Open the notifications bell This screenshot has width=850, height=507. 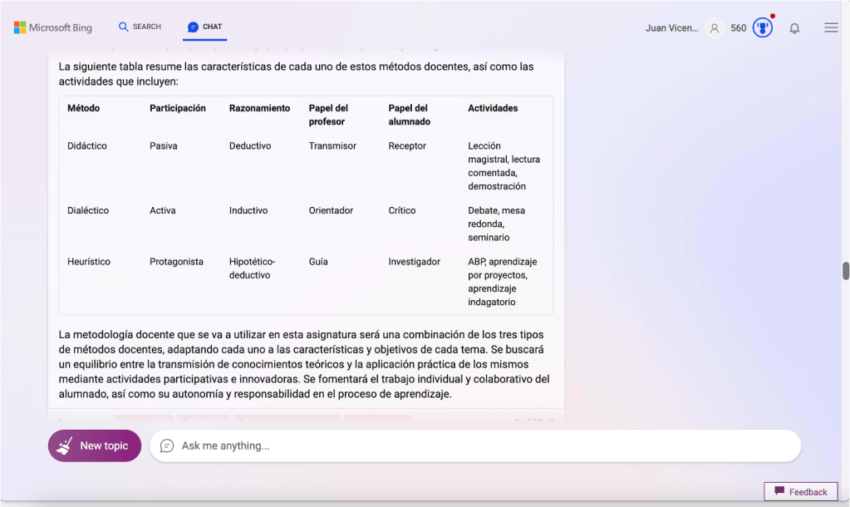coord(794,28)
